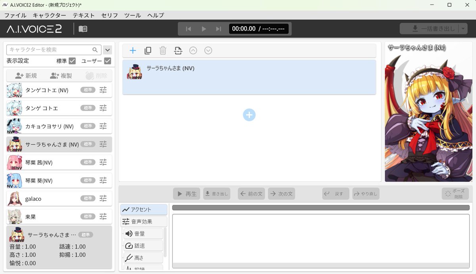Go to 次の文
The width and height of the screenshot is (476, 274).
(x=282, y=194)
